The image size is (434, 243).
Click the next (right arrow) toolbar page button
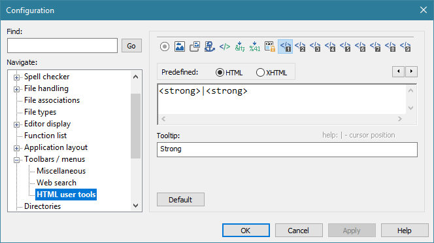point(411,71)
